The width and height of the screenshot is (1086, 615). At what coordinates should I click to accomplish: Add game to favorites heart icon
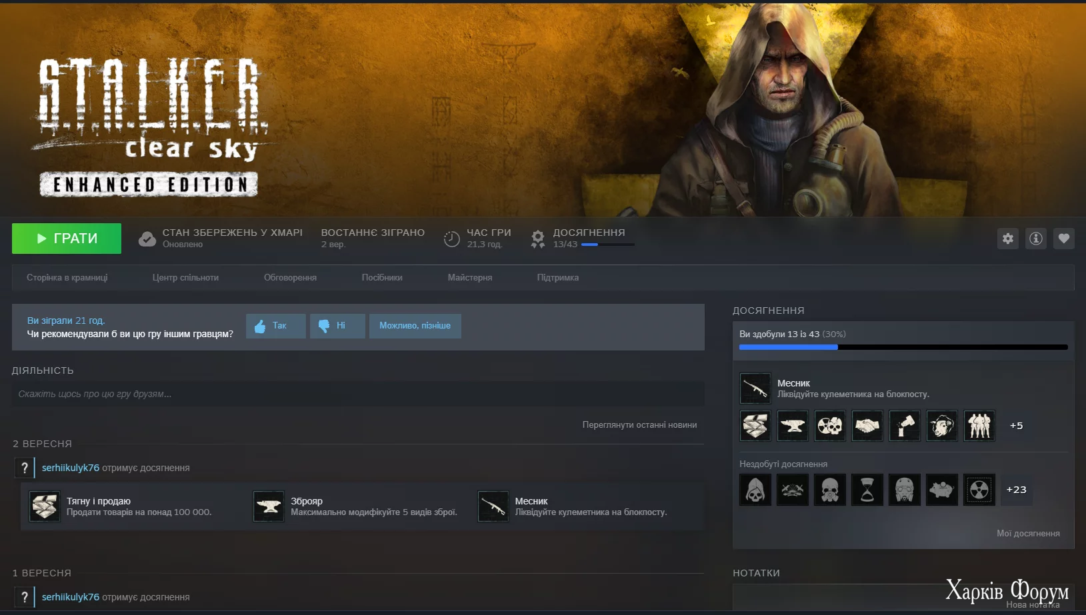click(x=1064, y=239)
